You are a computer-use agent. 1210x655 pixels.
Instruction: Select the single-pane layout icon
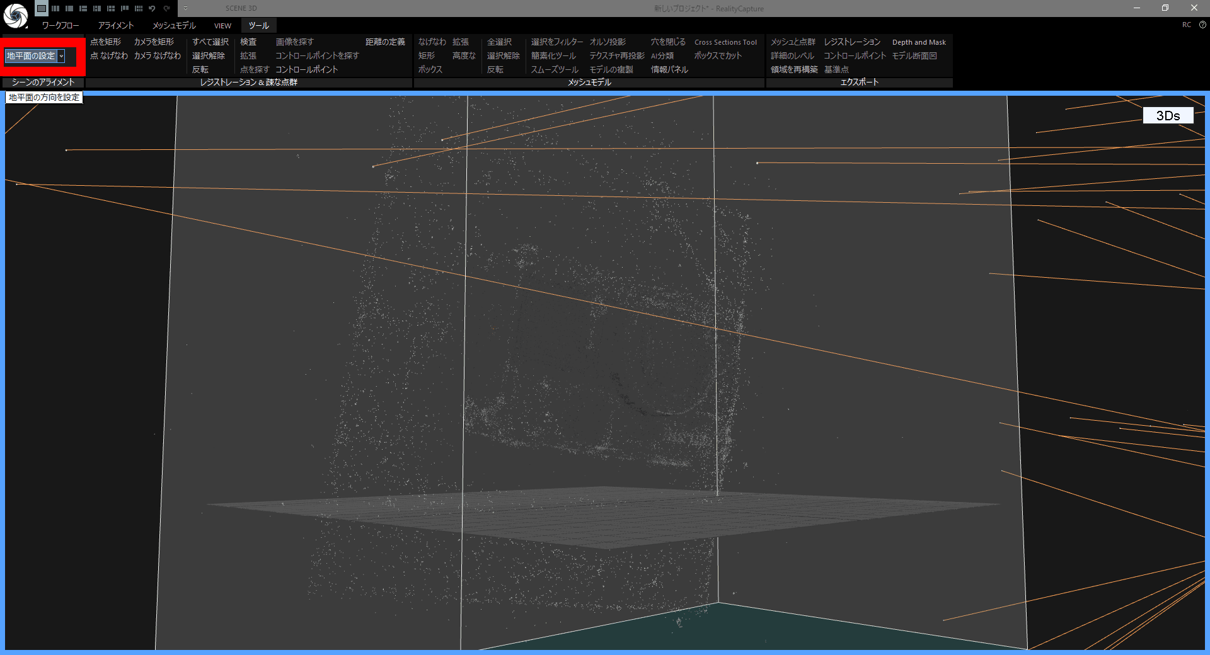41,8
